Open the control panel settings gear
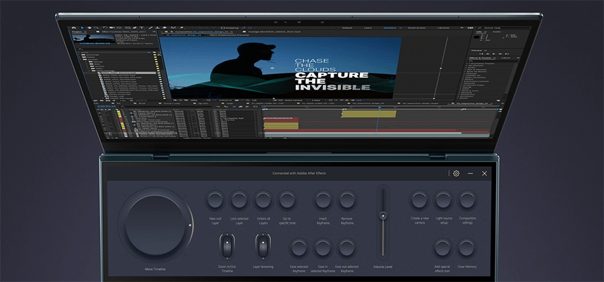This screenshot has height=282, width=604. point(456,173)
